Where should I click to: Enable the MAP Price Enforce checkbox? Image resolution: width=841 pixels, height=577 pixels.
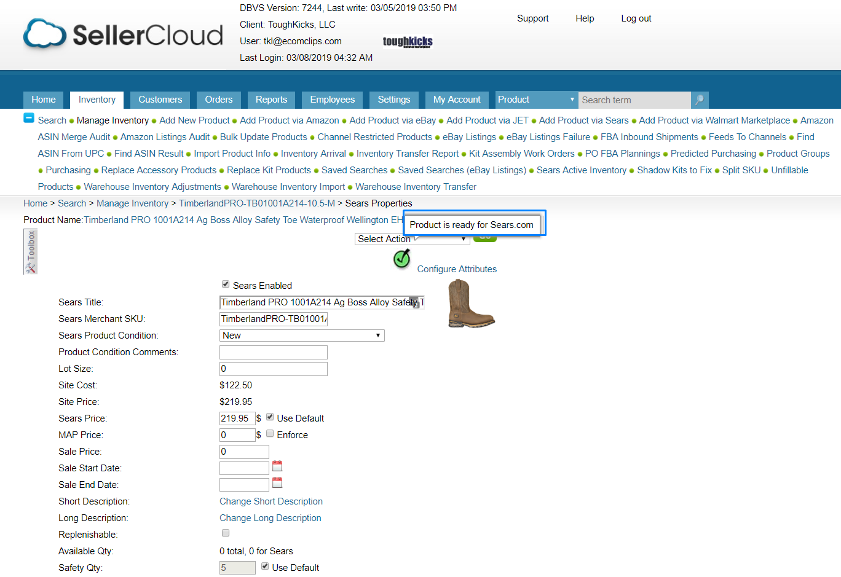[x=270, y=434]
